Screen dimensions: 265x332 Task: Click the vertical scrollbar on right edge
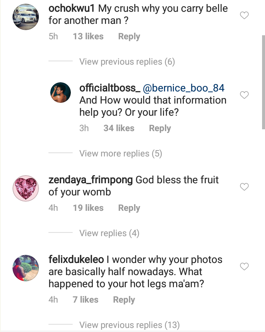click(263, 81)
